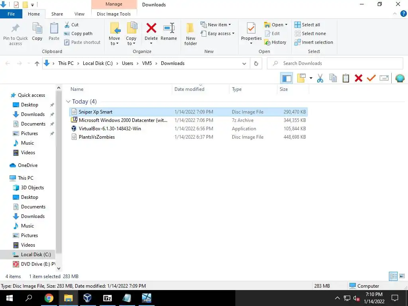
Task: Navigate to Local Disk (C:) in breadcrumb
Action: pos(98,63)
